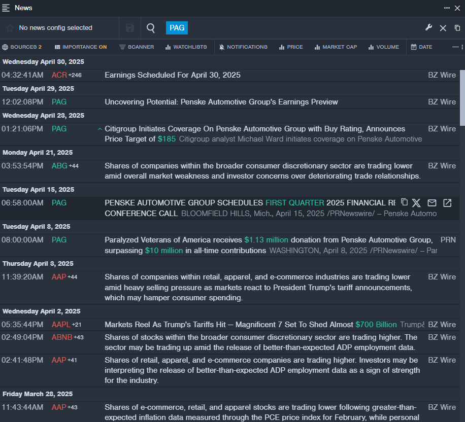Open Citigroup Initiates Coverage headline

point(255,134)
